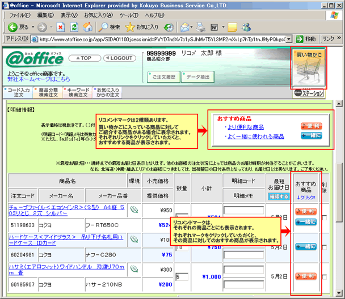
Task: Switch to 商品分類検索注文 tab
Action: click(48, 92)
